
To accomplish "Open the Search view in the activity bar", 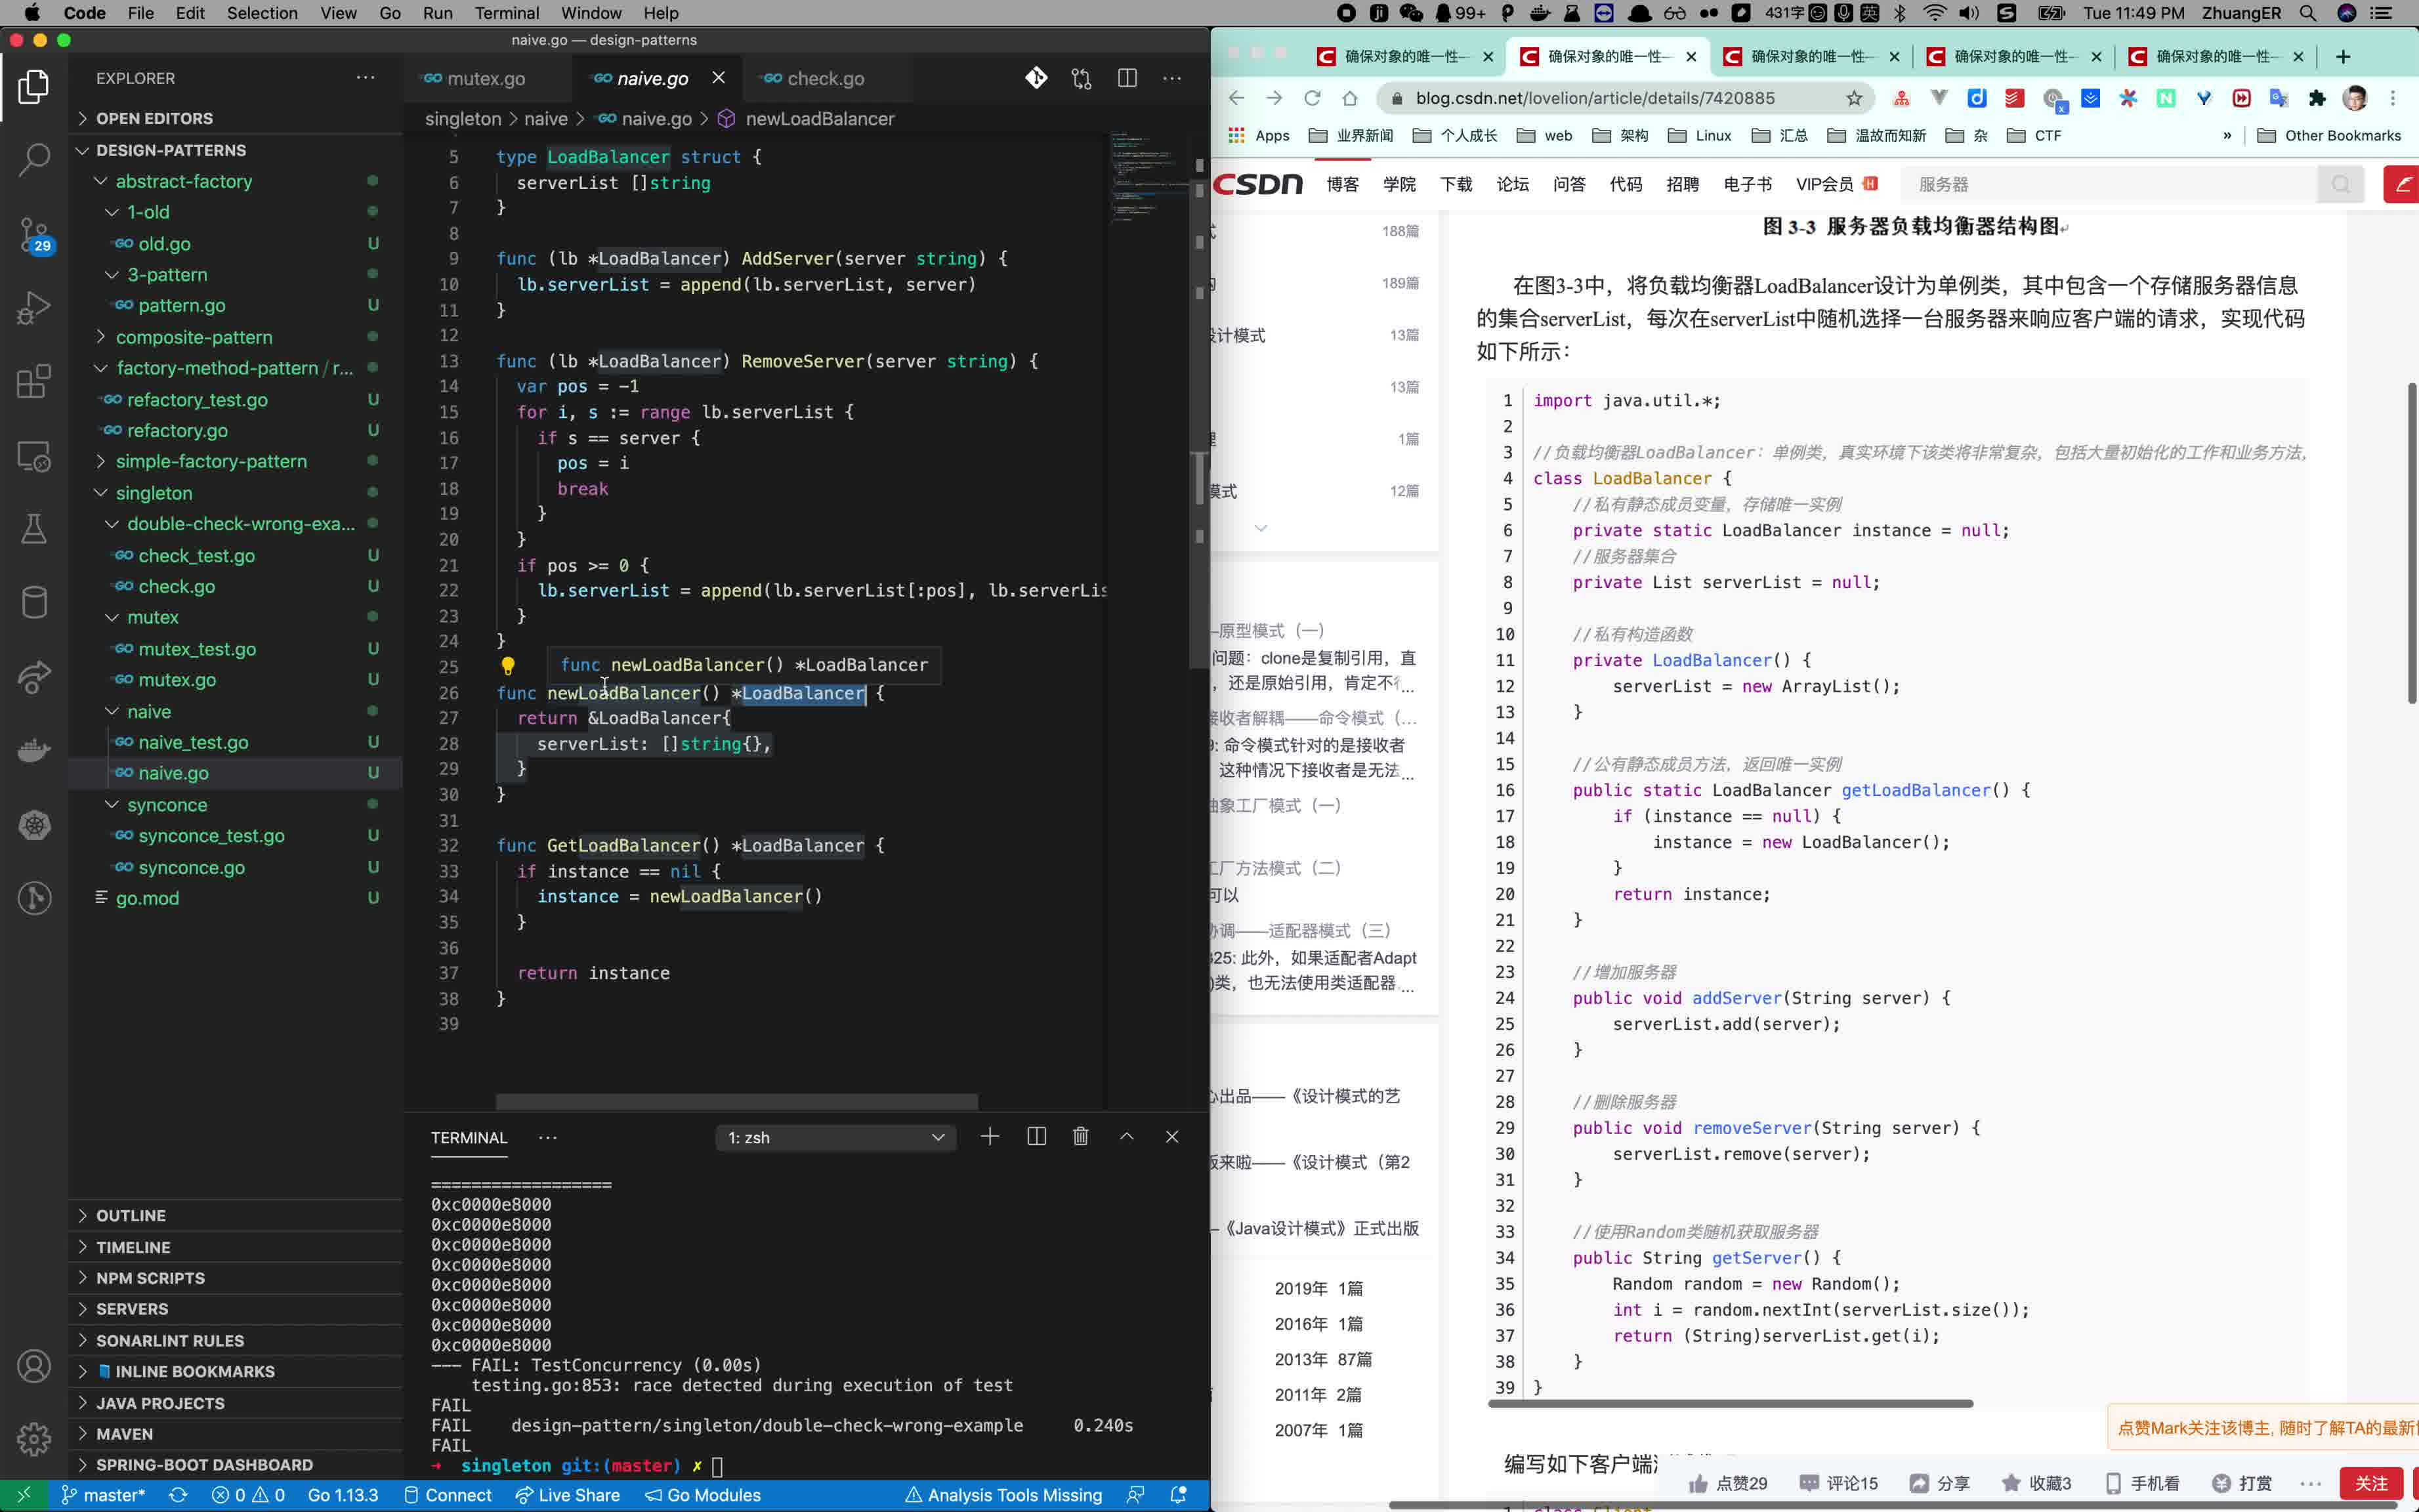I will click(x=34, y=160).
